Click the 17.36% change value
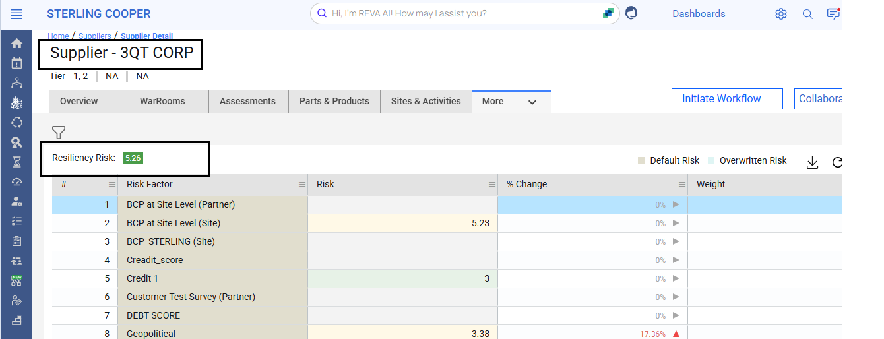884x339 pixels. tap(652, 334)
